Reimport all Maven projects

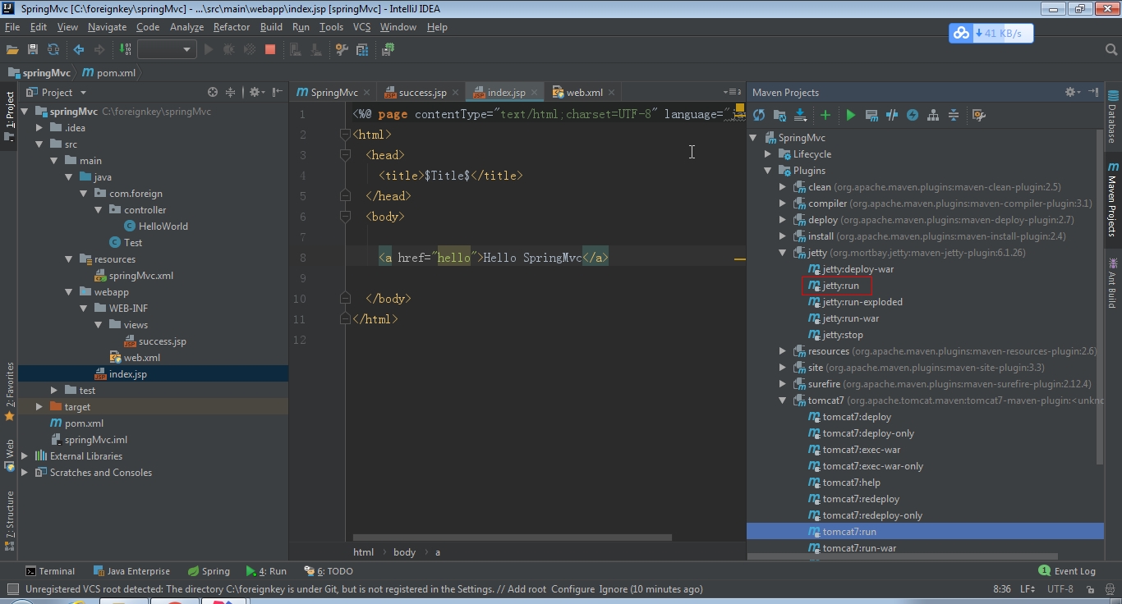click(x=759, y=115)
